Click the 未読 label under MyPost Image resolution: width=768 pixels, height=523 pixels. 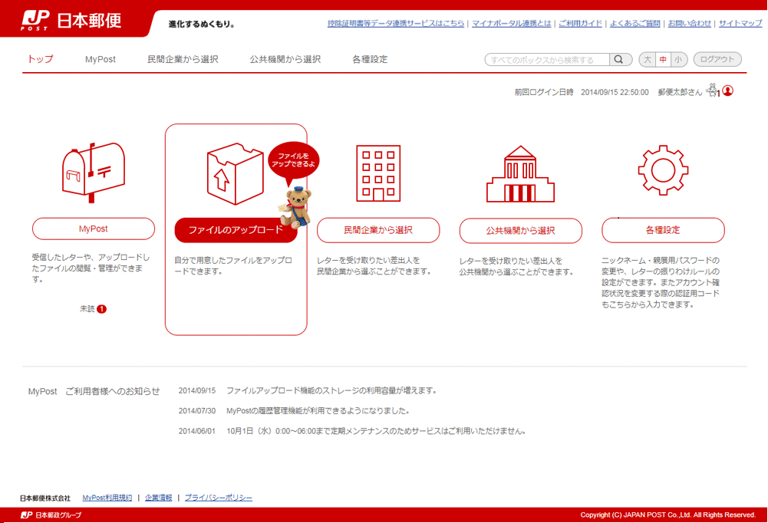tap(87, 309)
